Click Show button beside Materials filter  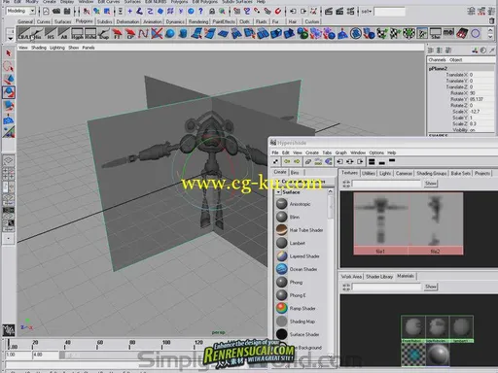[431, 287]
